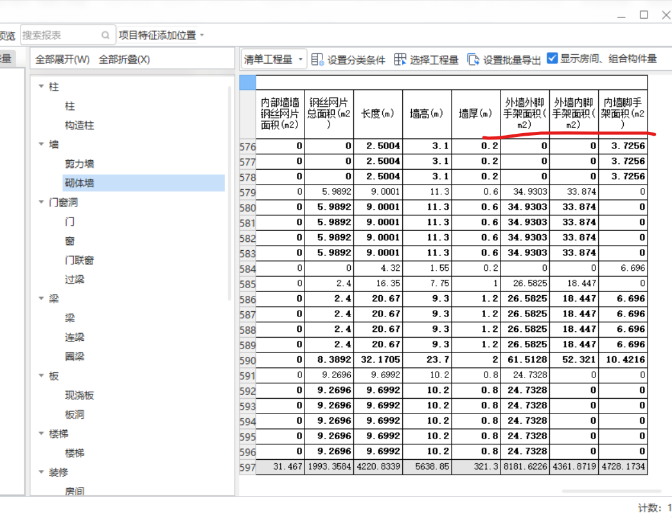
Task: Click 设置批量导出 button label
Action: (512, 60)
